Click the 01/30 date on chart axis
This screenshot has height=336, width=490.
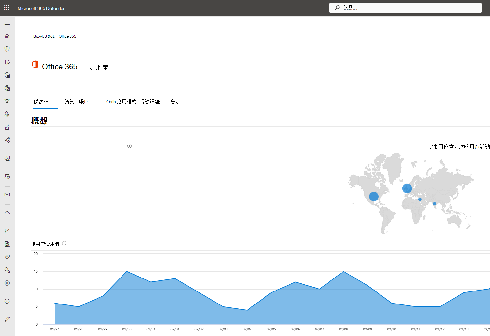click(x=127, y=329)
